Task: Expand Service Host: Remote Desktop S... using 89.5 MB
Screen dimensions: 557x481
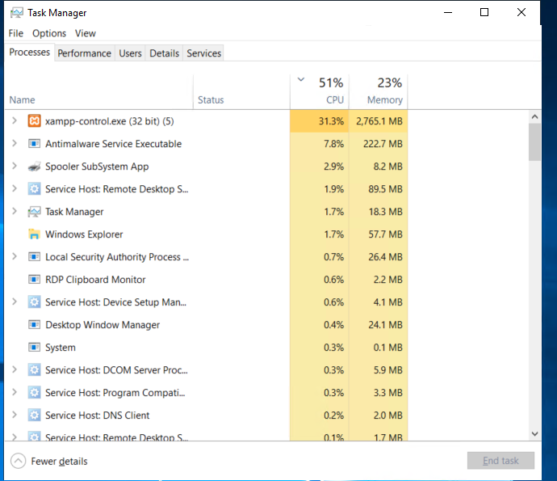Action: [x=15, y=188]
